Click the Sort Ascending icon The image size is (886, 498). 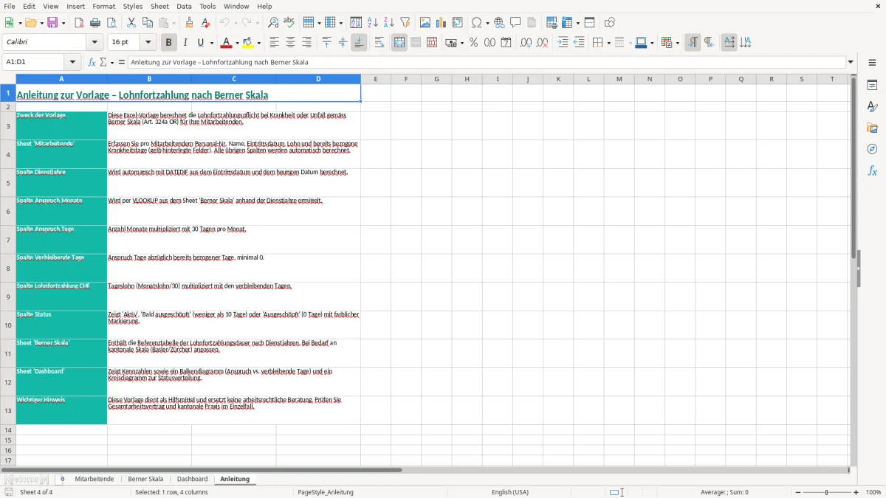(x=373, y=23)
